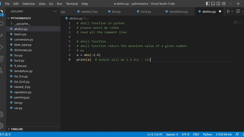Click Run Python File play button

(x=228, y=11)
